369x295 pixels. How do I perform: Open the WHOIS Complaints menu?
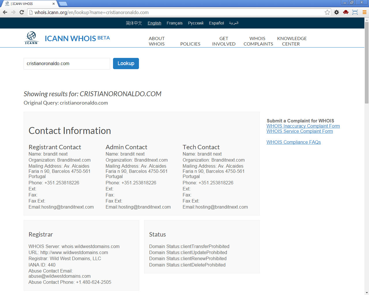click(258, 41)
